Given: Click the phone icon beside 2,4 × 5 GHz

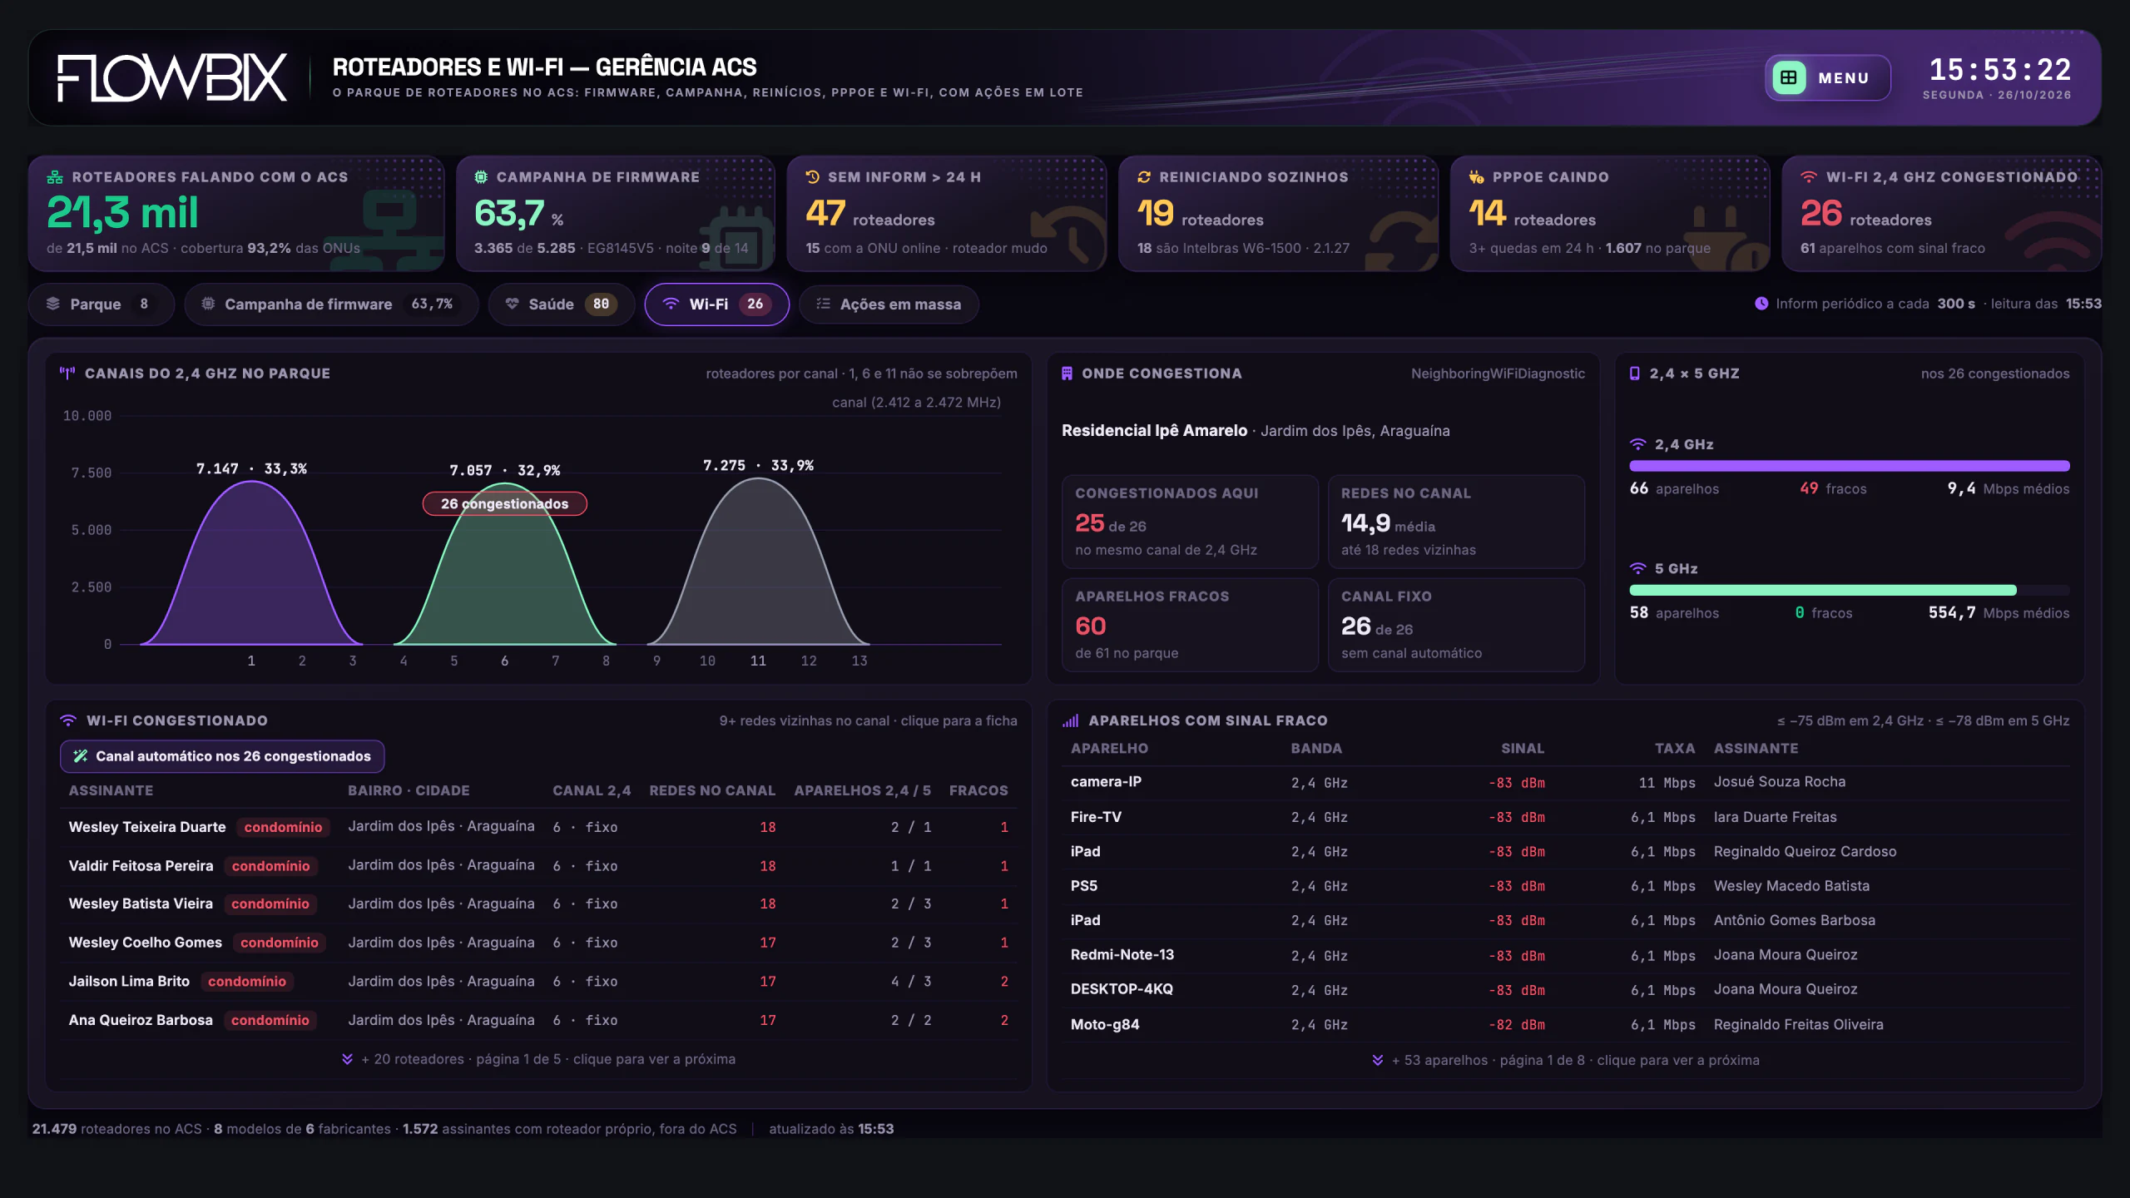Looking at the screenshot, I should click(1634, 374).
